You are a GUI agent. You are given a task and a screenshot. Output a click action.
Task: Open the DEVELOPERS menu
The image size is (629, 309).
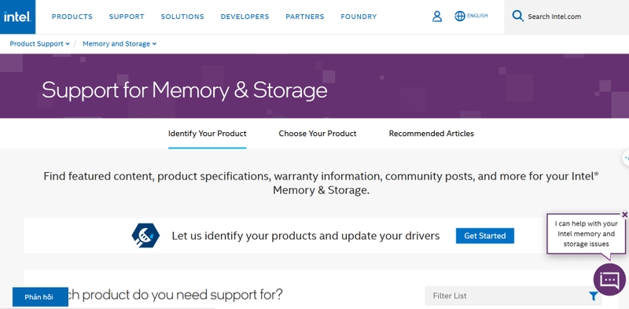pos(245,17)
